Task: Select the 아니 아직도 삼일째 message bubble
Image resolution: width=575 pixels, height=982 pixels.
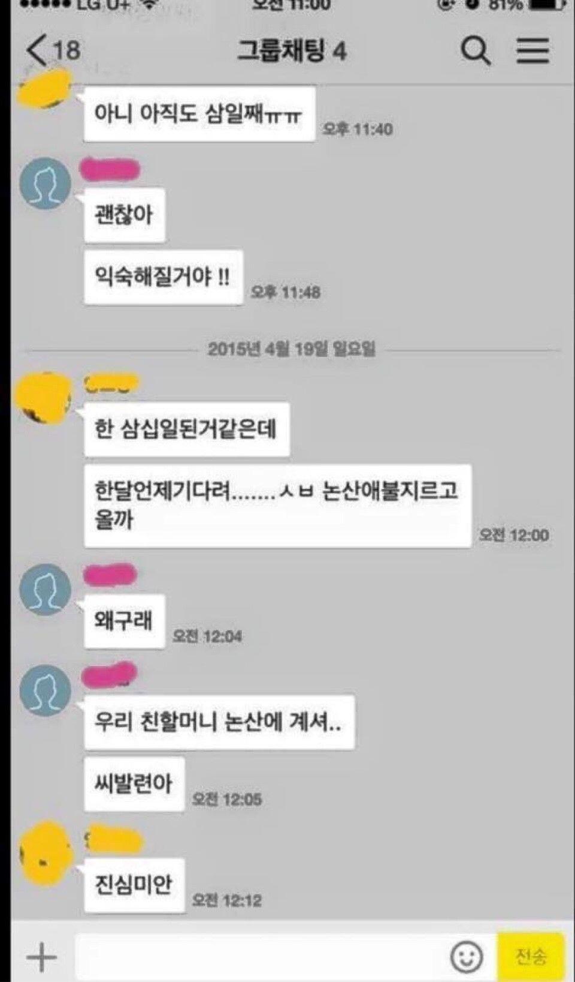Action: (199, 114)
